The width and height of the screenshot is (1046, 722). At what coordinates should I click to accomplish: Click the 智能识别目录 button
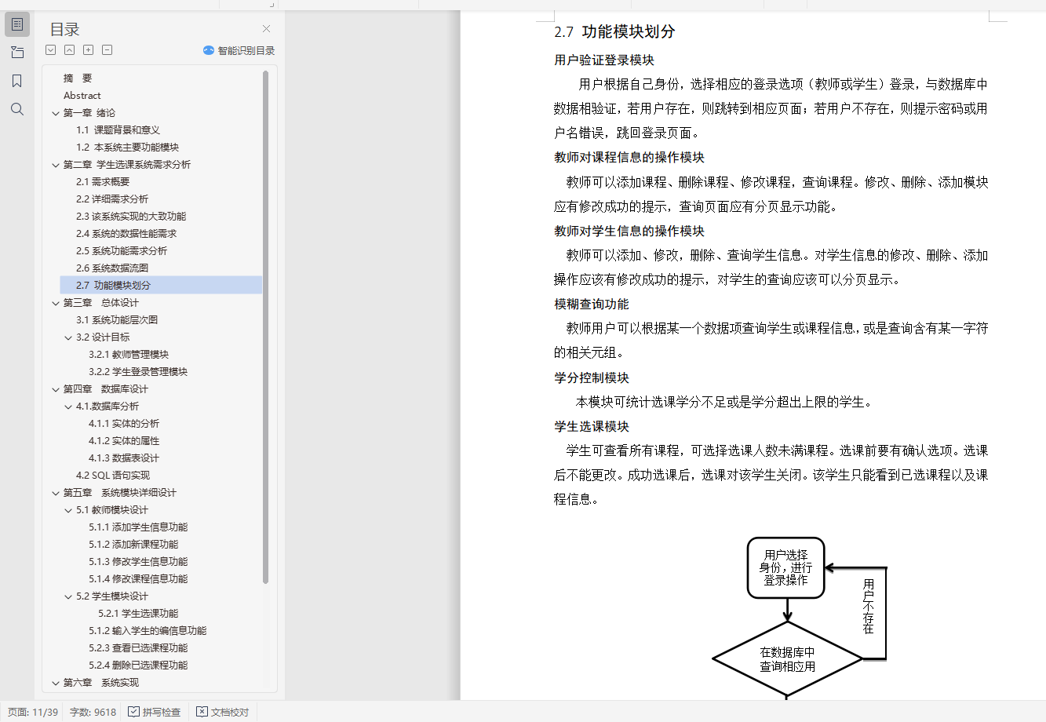(x=239, y=50)
